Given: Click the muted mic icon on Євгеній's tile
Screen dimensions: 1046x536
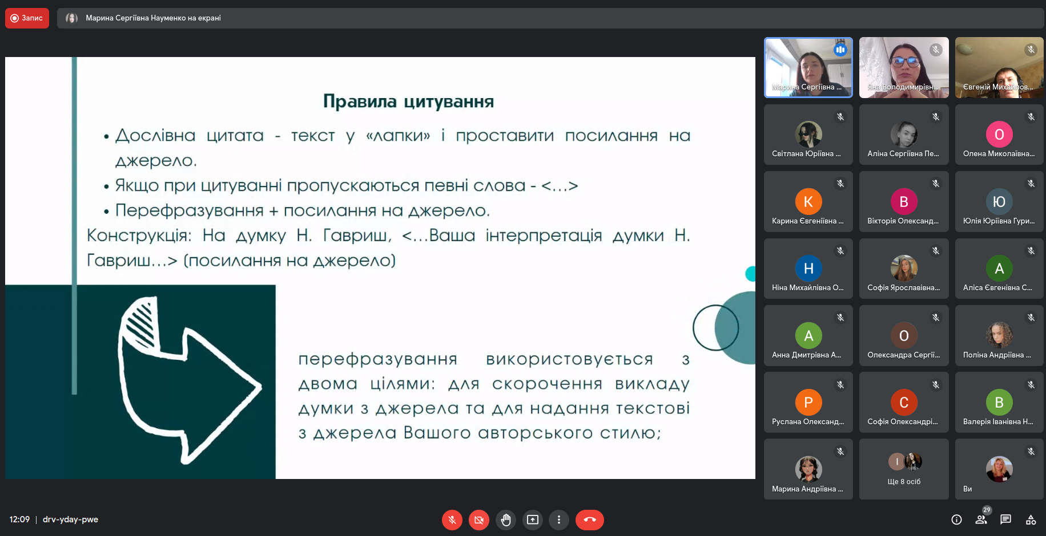Looking at the screenshot, I should click(1031, 50).
